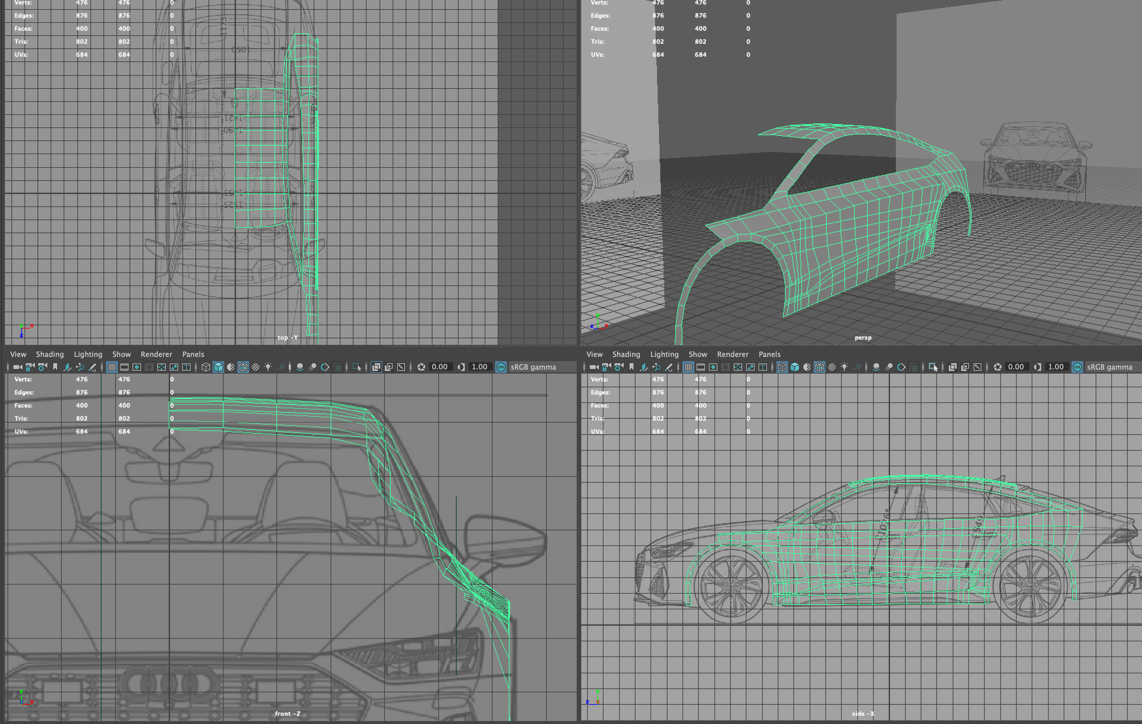The image size is (1142, 724).
Task: Click the Panels menu in the bottom-left viewport
Action: (193, 354)
